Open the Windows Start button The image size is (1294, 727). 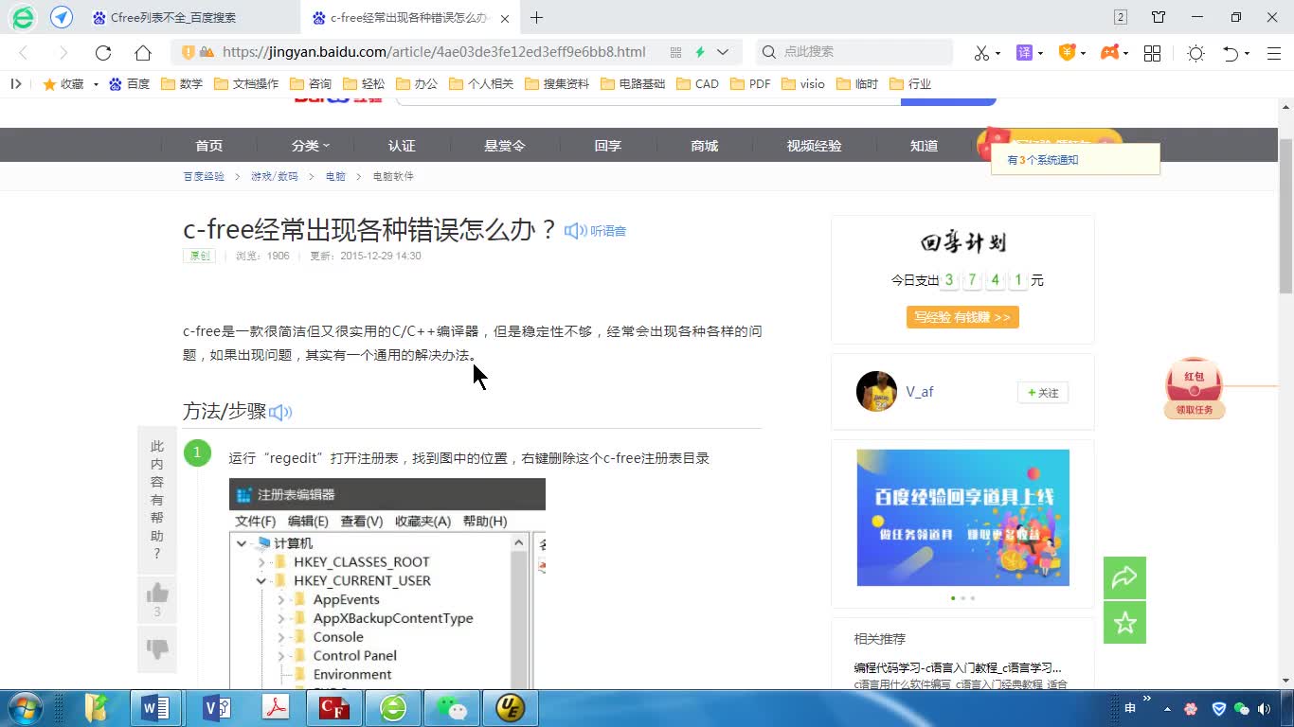coord(26,708)
